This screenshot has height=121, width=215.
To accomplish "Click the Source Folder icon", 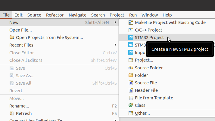I will point(131,68).
